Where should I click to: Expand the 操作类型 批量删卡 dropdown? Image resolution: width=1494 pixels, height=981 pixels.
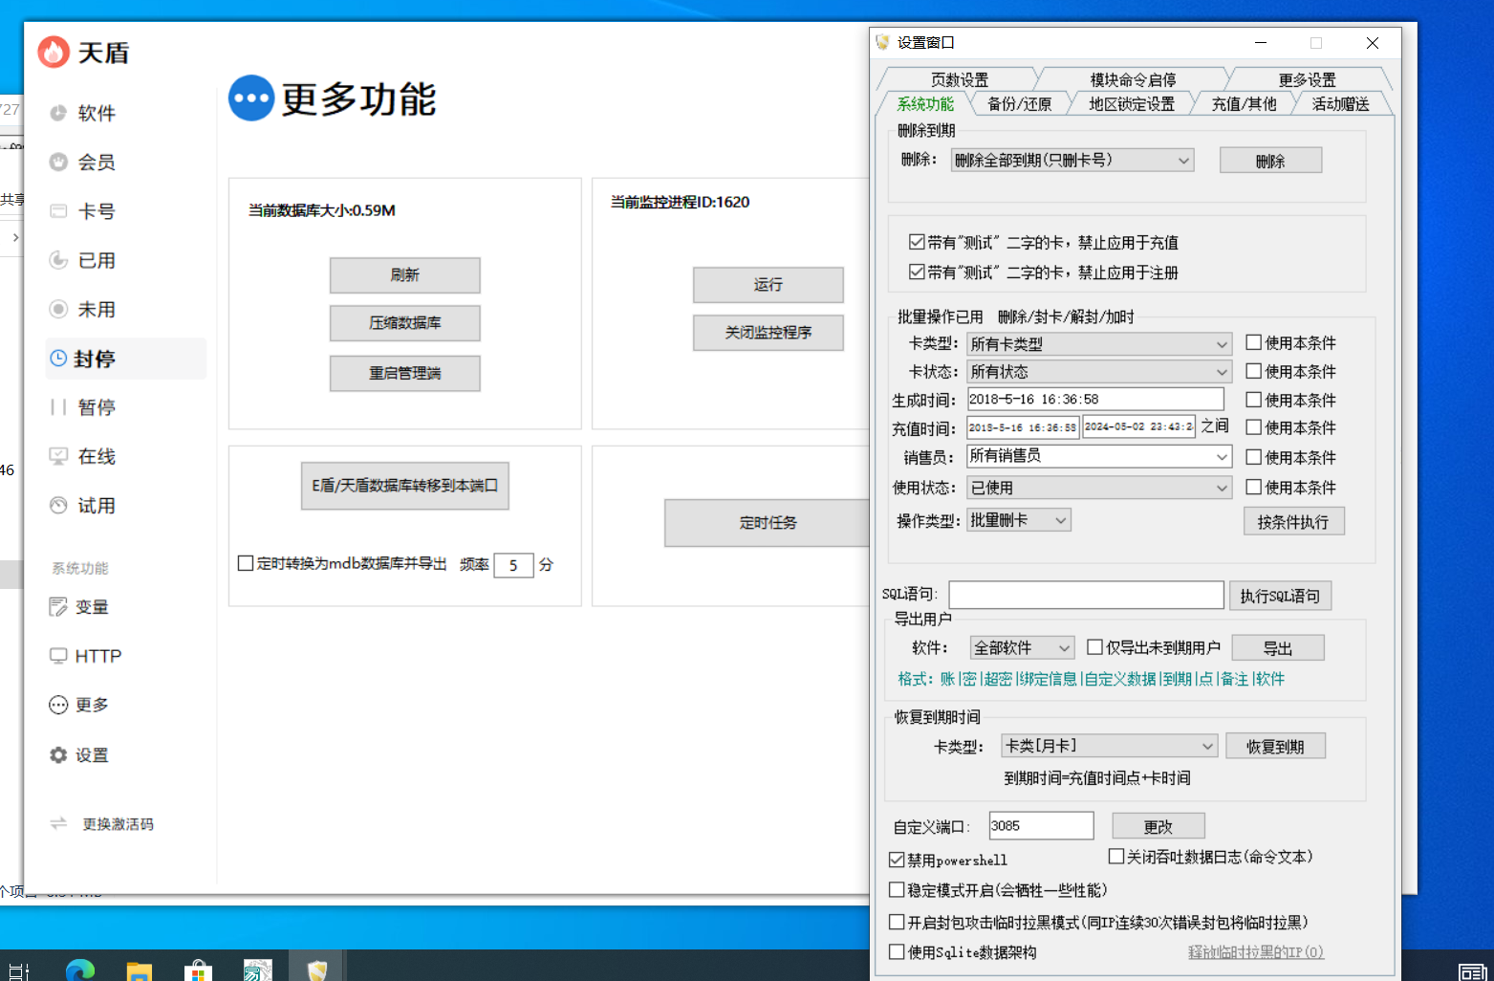pyautogui.click(x=1019, y=520)
